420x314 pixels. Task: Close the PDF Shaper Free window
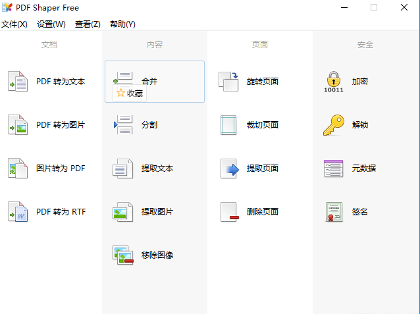[x=404, y=7]
